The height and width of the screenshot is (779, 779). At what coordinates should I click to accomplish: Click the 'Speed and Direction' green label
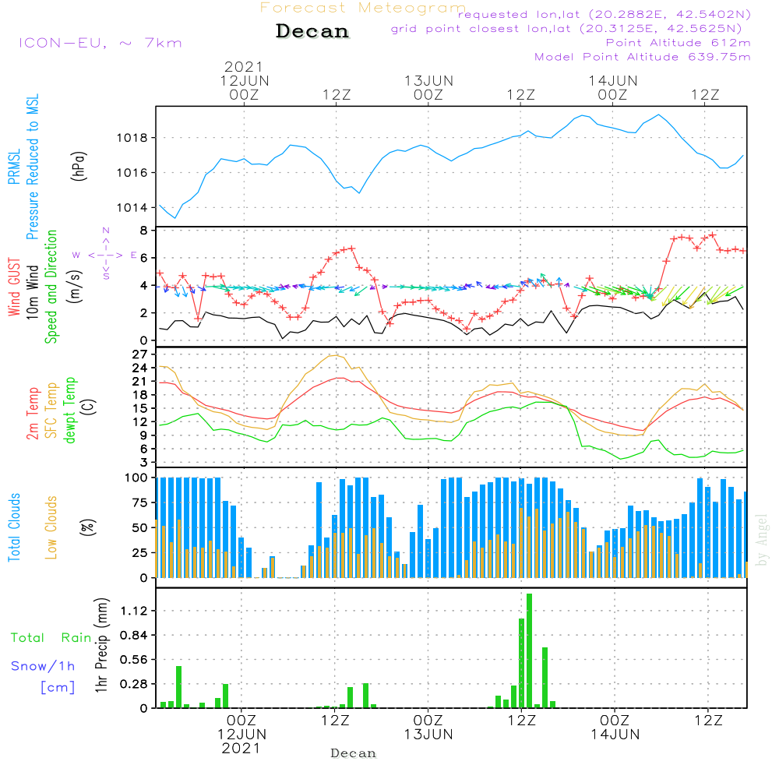point(51,287)
